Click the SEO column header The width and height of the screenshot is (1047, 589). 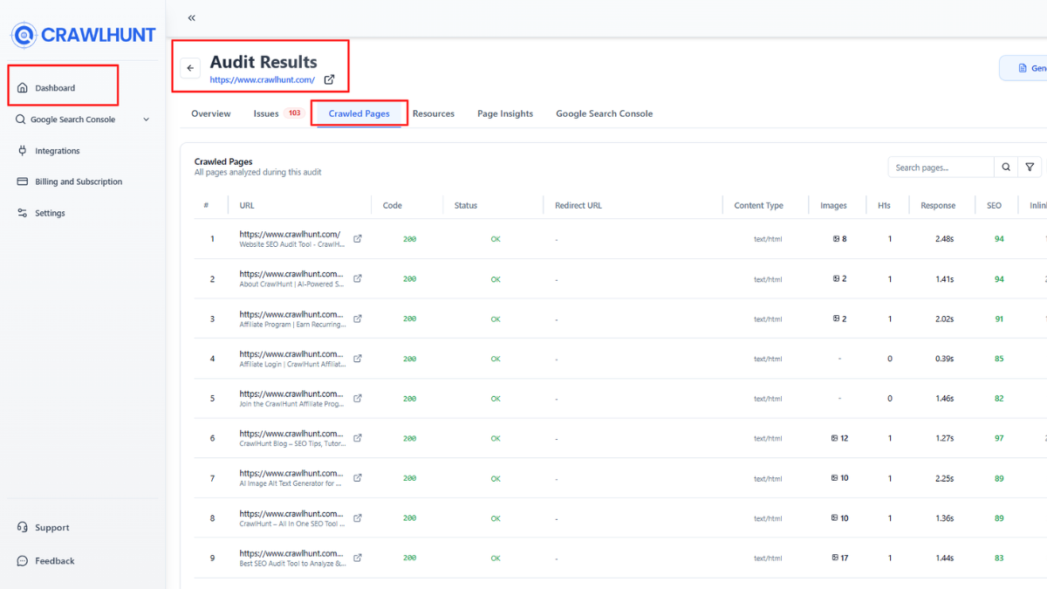(x=995, y=206)
